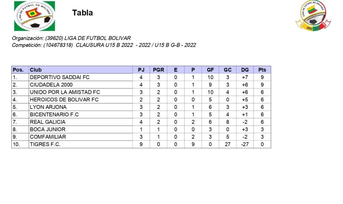Click the Pts column header

(262, 70)
